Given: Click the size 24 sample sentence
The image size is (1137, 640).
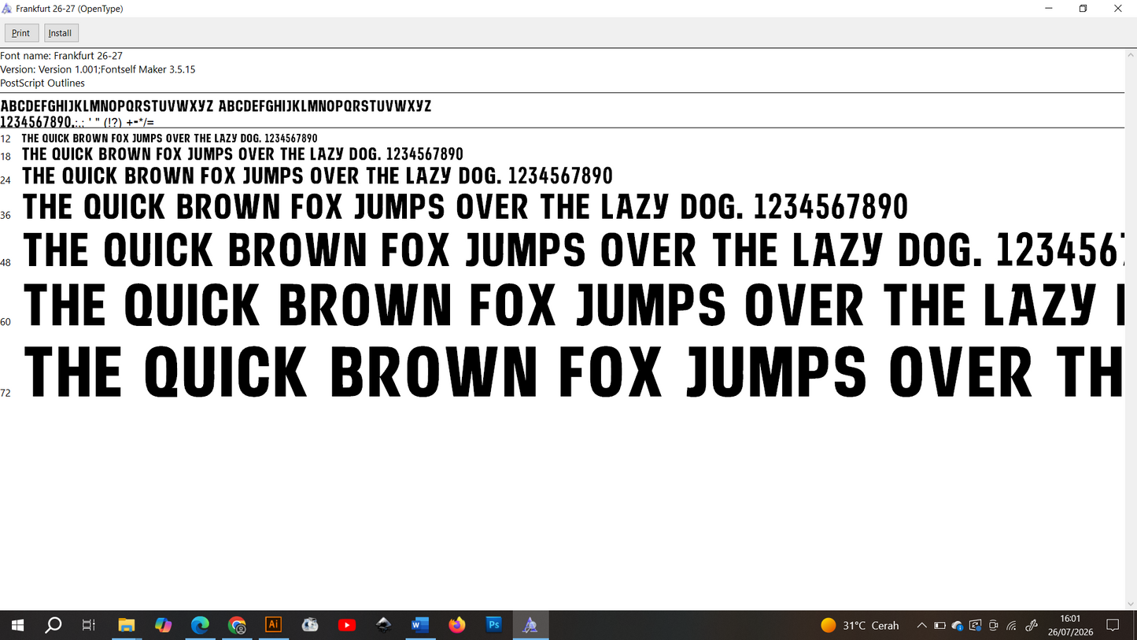Looking at the screenshot, I should click(317, 176).
